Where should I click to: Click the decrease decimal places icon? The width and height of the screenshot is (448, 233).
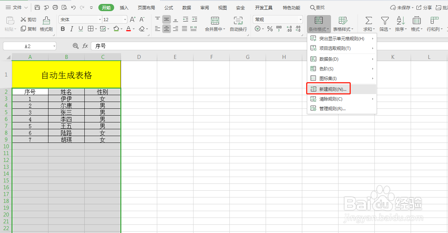point(298,29)
